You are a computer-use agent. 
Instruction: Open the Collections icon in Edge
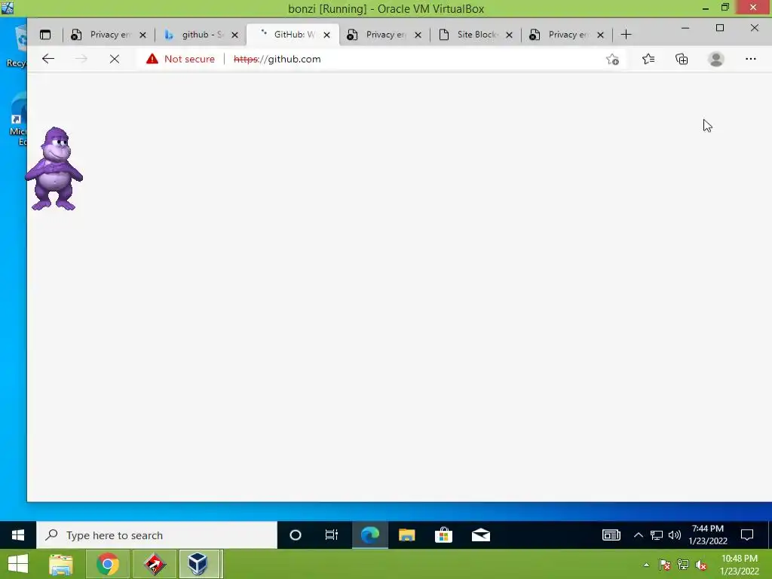[x=682, y=59]
